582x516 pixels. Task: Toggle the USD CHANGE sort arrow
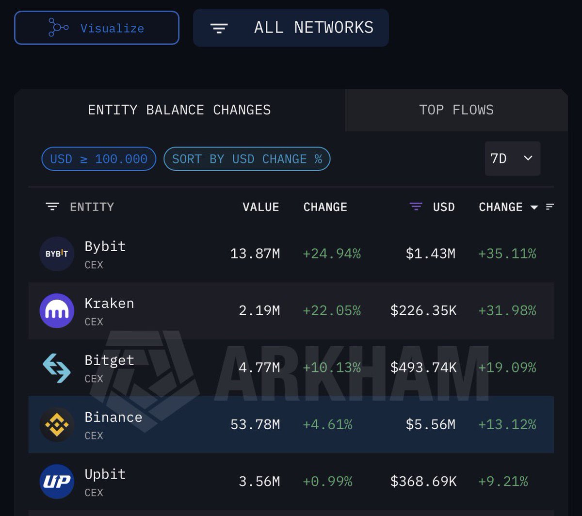[534, 208]
